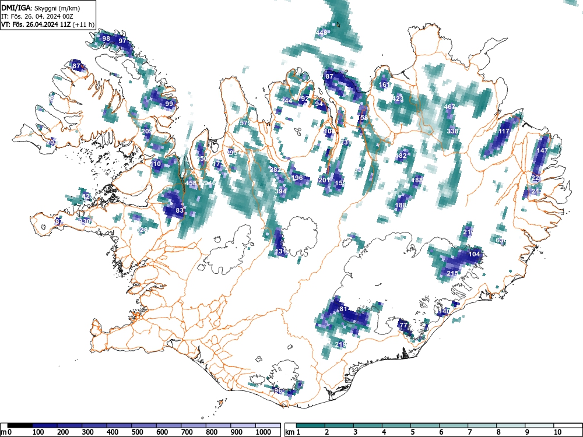Click the 'DMI/IGA: Skyggni (m/km)' title text

coord(41,8)
